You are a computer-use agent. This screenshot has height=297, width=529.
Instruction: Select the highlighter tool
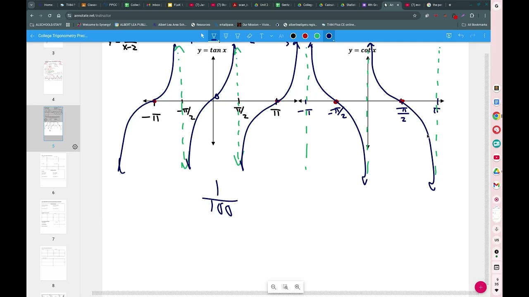pyautogui.click(x=238, y=36)
